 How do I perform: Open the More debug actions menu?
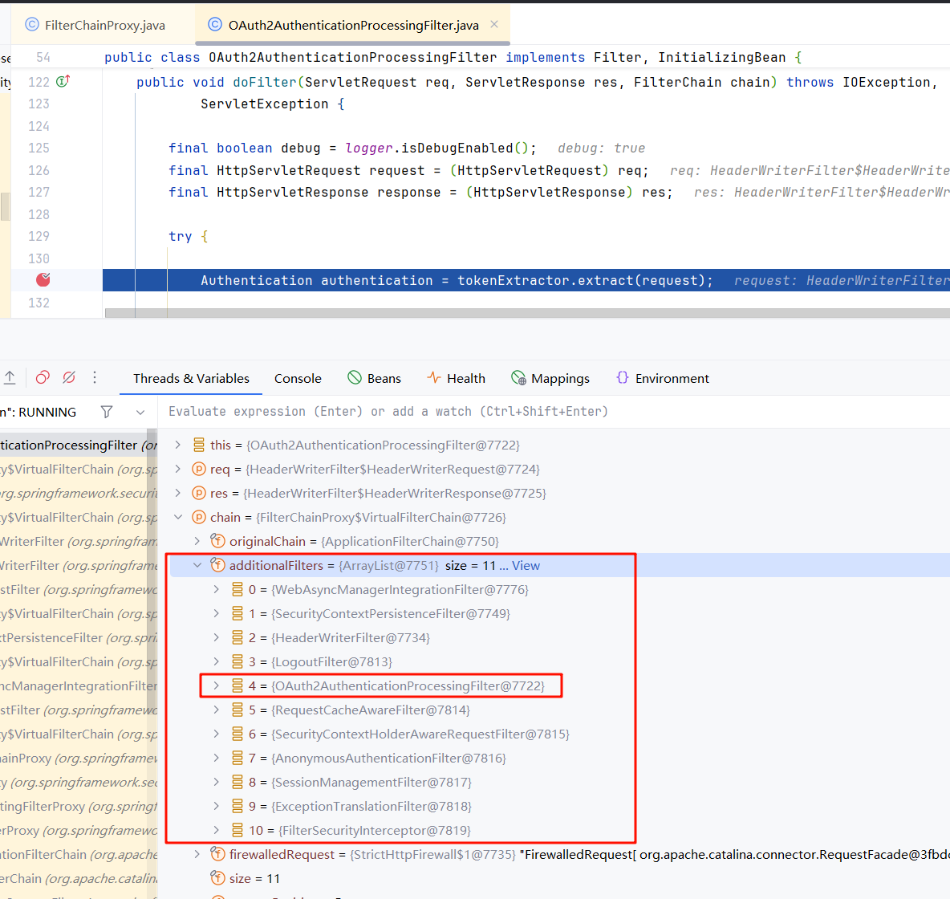(x=95, y=378)
